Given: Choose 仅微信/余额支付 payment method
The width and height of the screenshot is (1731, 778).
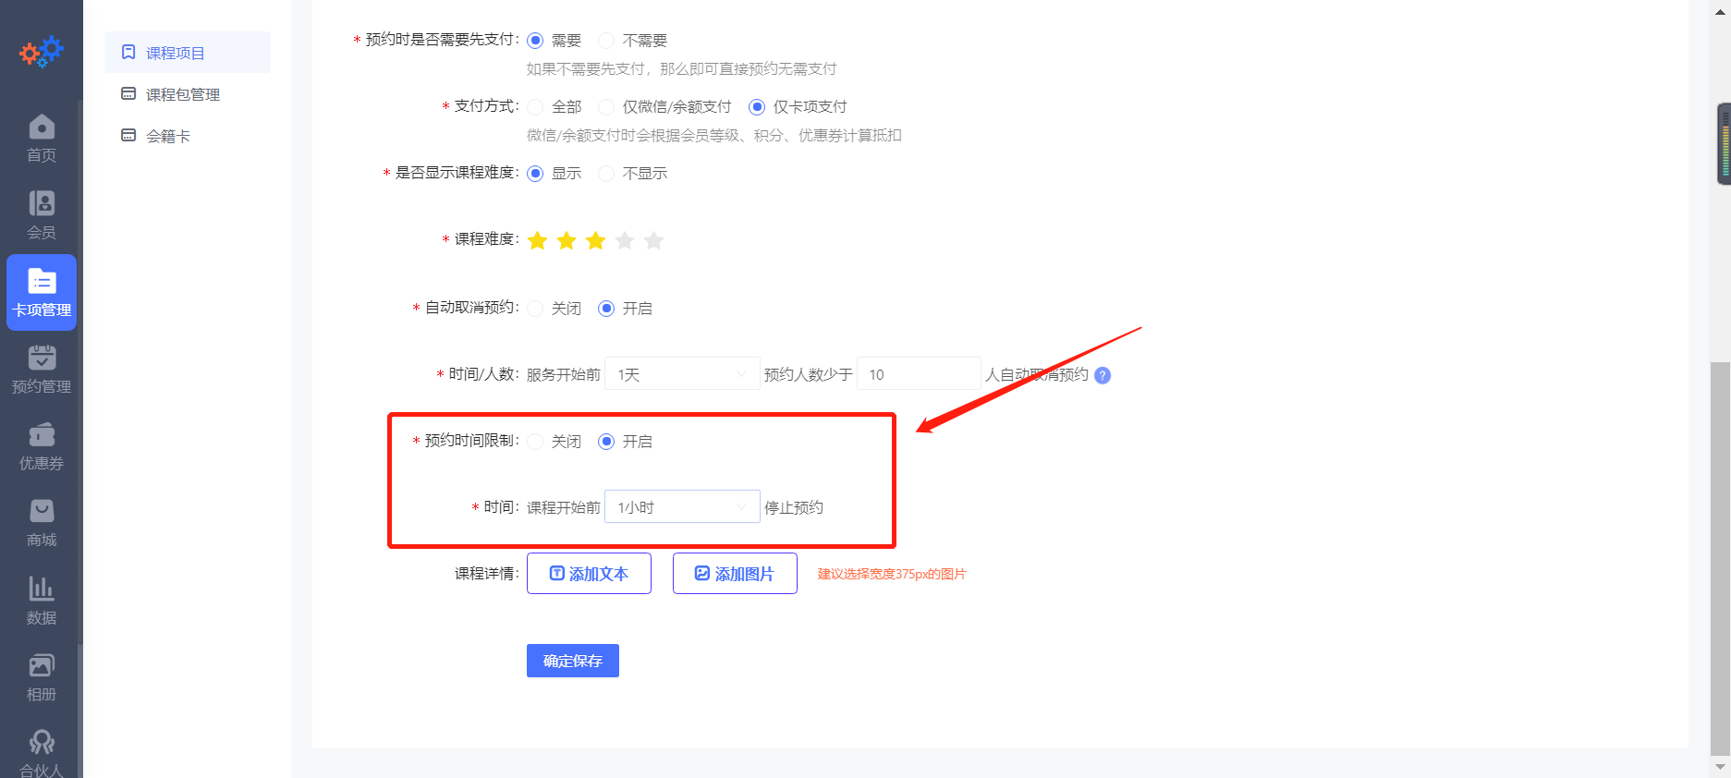Looking at the screenshot, I should (x=606, y=107).
